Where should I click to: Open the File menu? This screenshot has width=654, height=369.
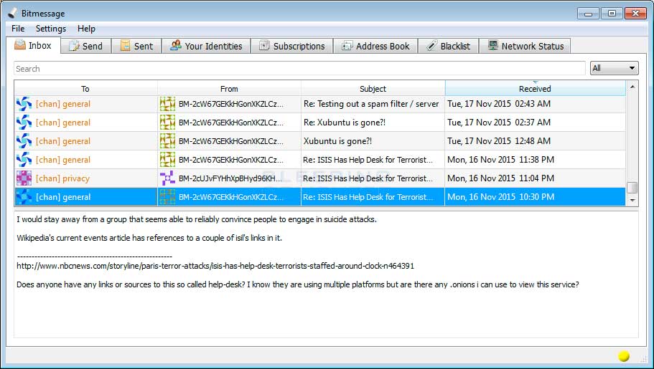click(x=18, y=29)
